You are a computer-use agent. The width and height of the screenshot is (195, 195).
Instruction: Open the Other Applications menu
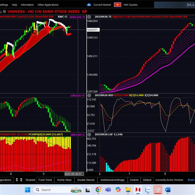pos(48,5)
